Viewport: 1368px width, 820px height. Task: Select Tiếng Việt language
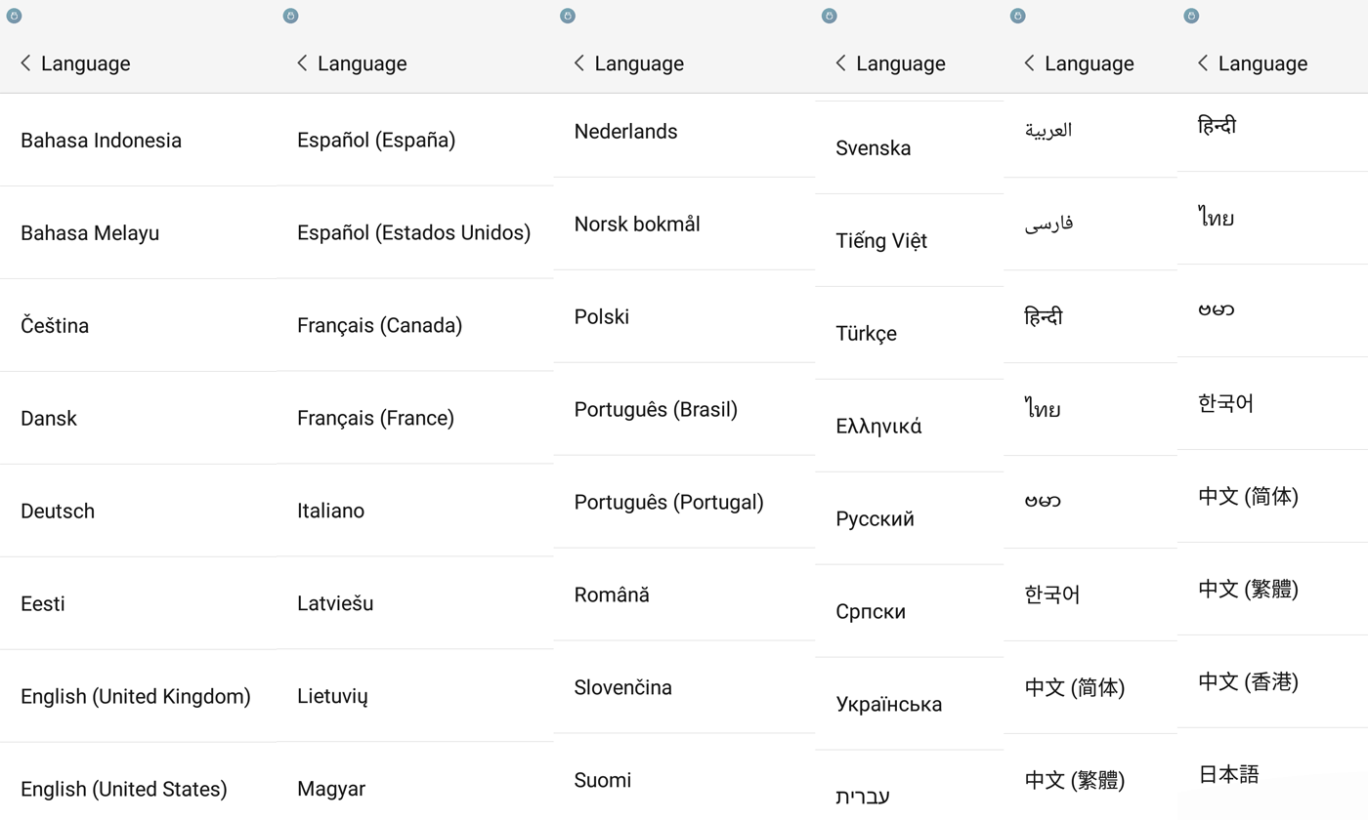coord(909,240)
